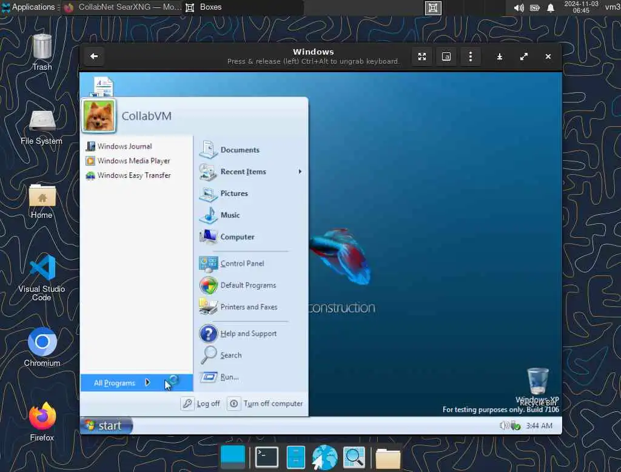Click Turn off computer button
Screen dimensions: 621x472
pyautogui.click(x=266, y=403)
